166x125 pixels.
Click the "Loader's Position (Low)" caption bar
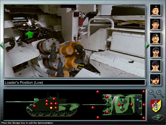[x=74, y=83]
